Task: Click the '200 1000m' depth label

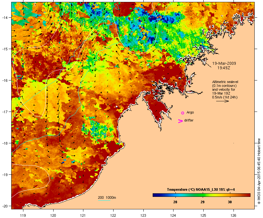Action: coord(107,197)
